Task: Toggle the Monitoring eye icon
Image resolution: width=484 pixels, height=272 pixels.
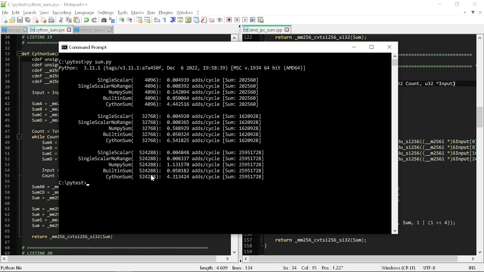Action: (x=220, y=20)
